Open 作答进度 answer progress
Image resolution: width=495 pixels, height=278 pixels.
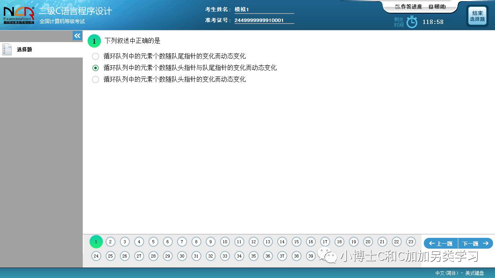point(409,7)
